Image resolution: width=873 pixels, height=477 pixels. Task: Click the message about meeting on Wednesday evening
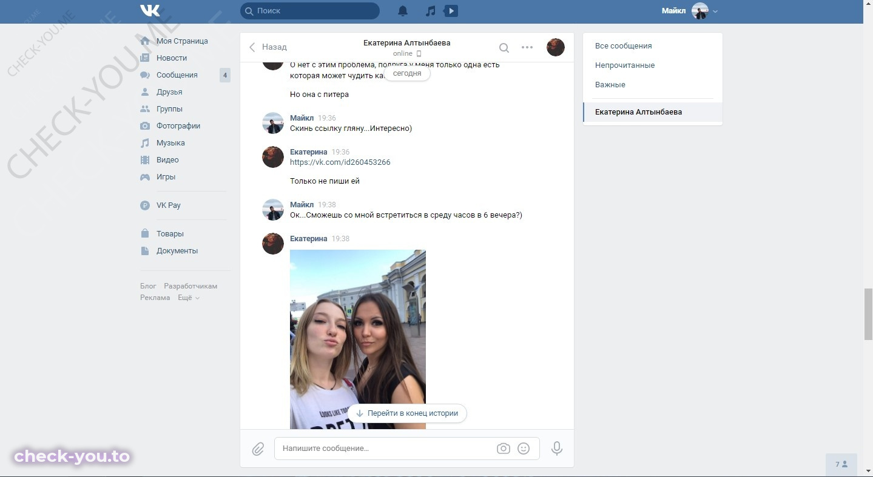tap(406, 215)
